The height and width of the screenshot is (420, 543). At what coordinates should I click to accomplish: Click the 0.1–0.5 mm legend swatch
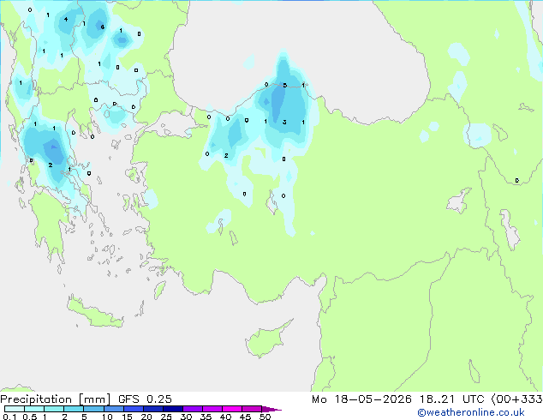pos(15,409)
